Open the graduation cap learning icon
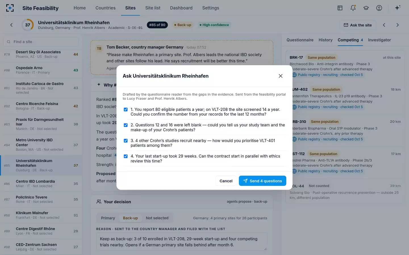The width and height of the screenshot is (409, 255). pos(366,8)
